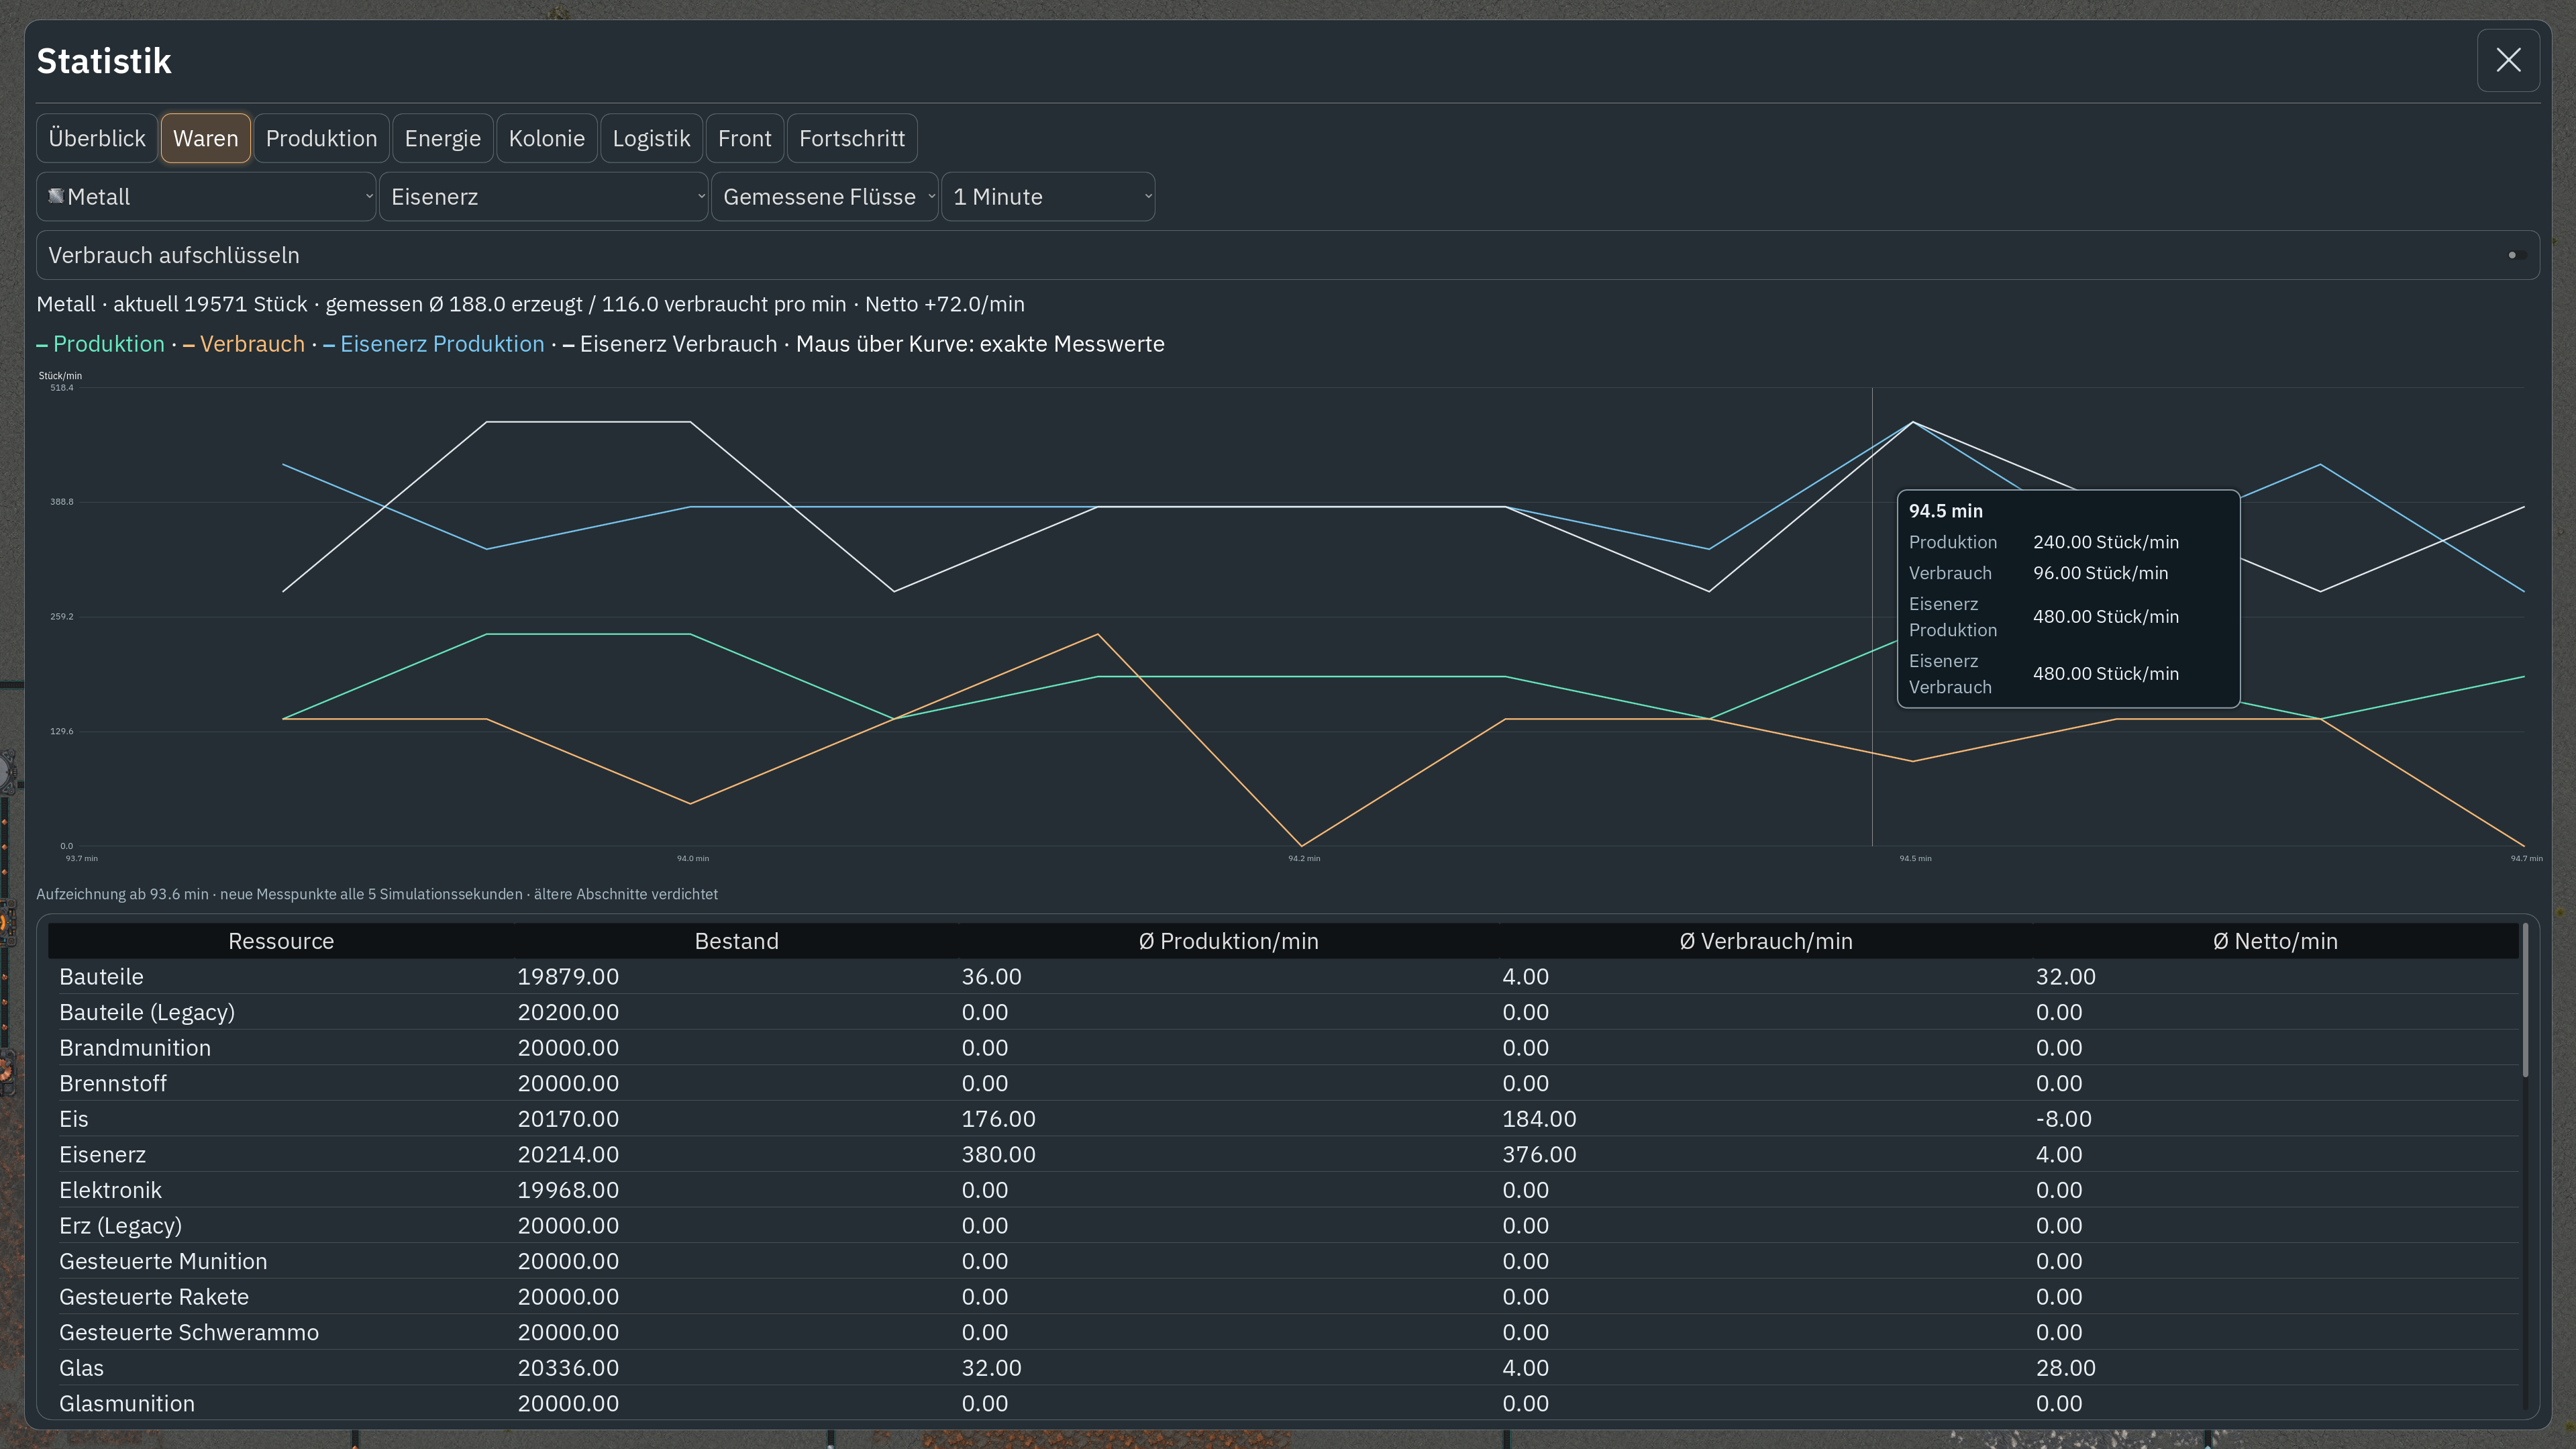The image size is (2576, 1449).
Task: Sort by Ø Produktion/min column header
Action: pyautogui.click(x=1228, y=941)
